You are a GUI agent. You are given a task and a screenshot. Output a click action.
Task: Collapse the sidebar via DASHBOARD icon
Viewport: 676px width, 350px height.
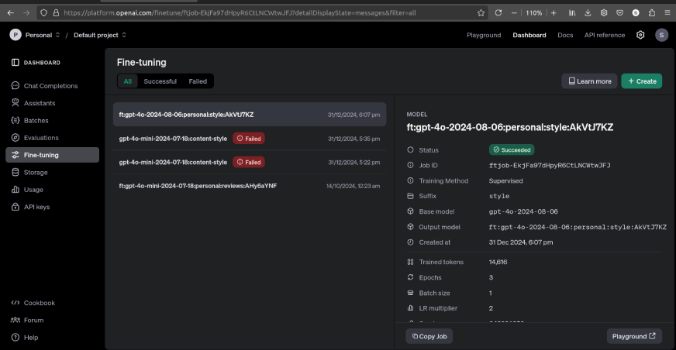pos(15,63)
